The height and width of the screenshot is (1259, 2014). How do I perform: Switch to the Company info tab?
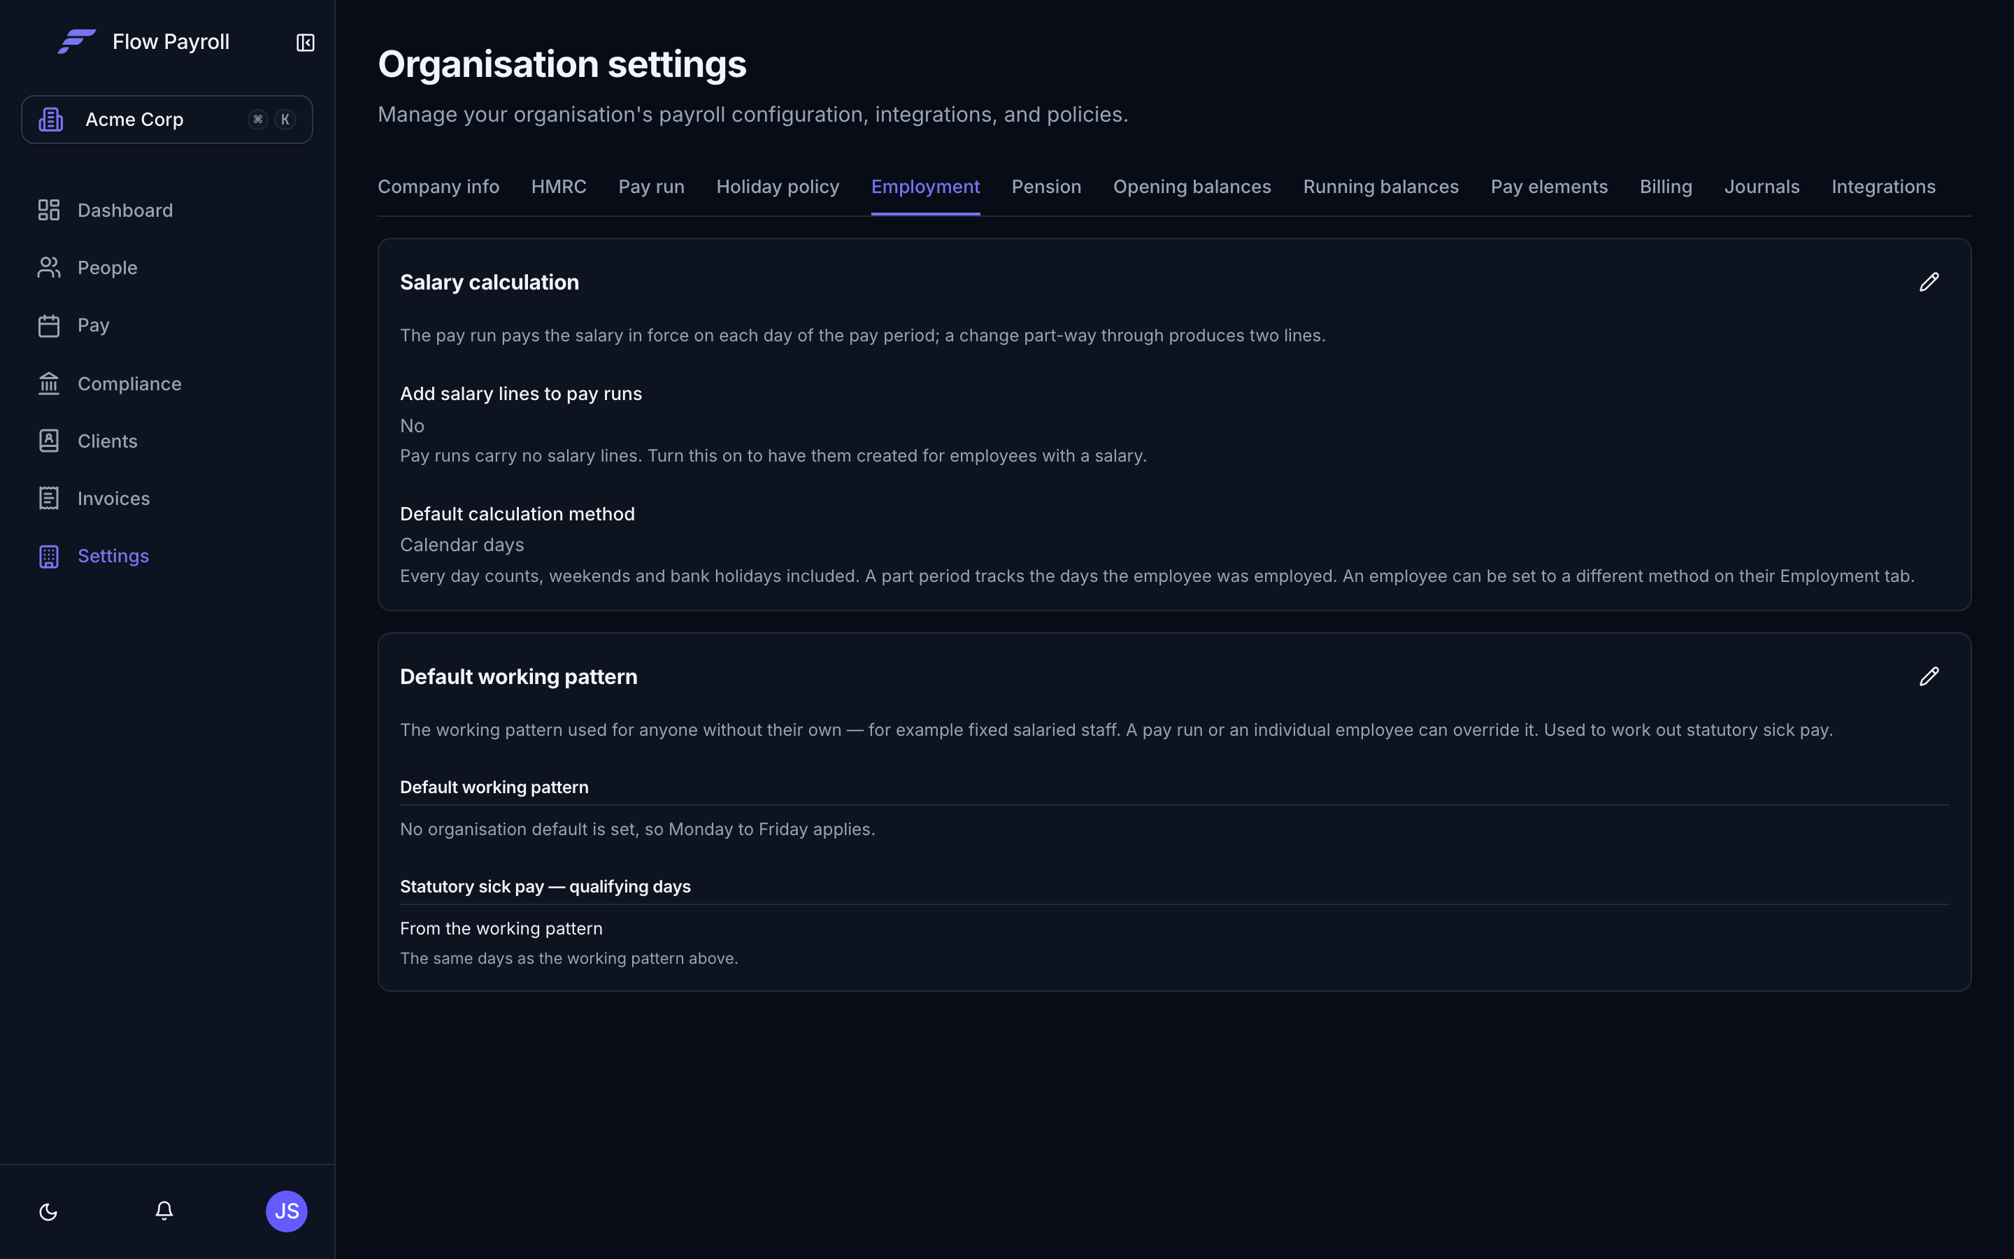pyautogui.click(x=438, y=187)
